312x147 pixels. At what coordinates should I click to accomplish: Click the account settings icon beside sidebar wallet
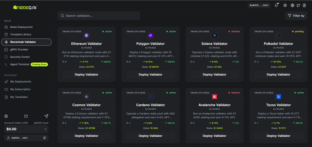(x=44, y=138)
